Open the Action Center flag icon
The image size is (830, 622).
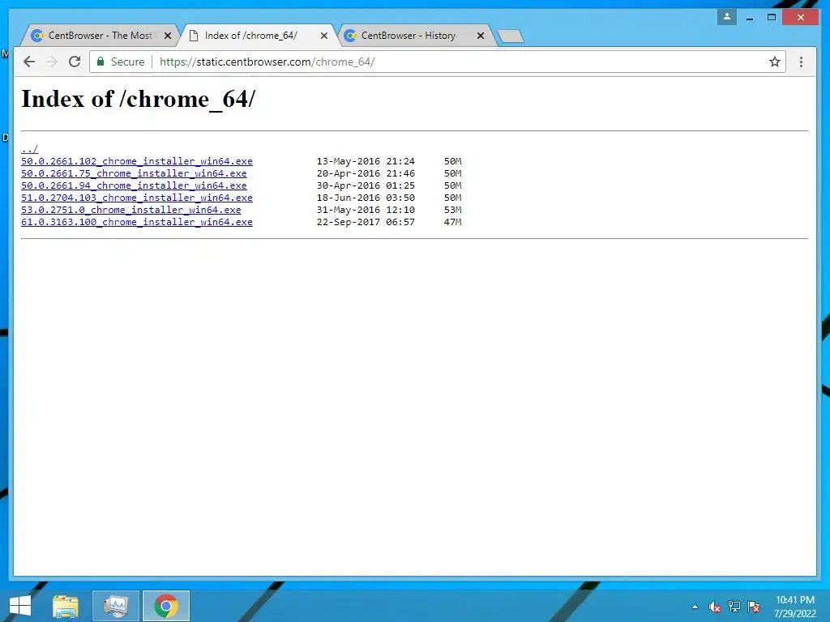[754, 607]
